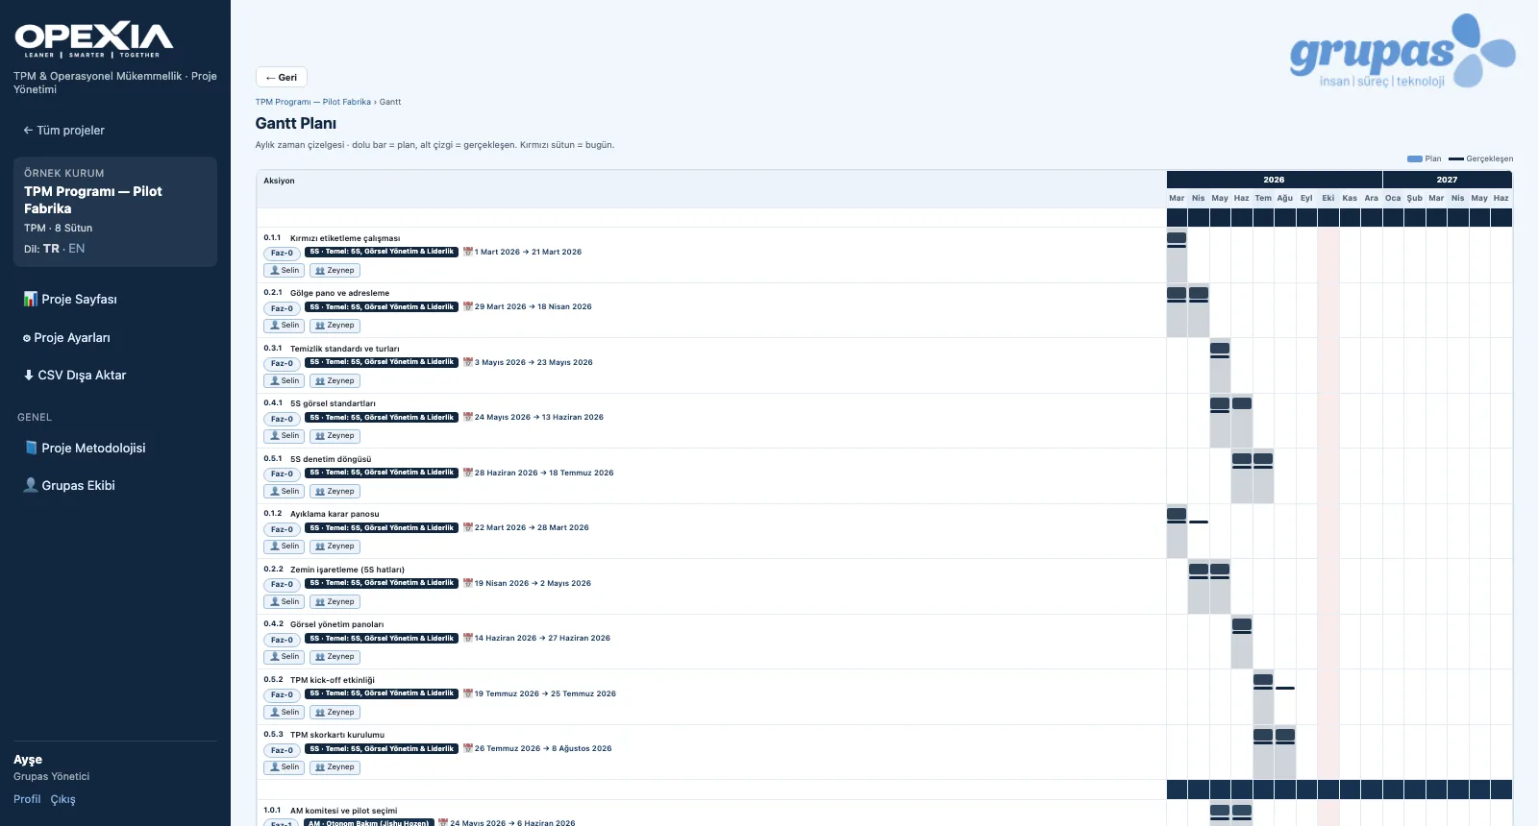Open the TPM Programı — Pilot Fabrika breadcrumb

click(x=313, y=102)
